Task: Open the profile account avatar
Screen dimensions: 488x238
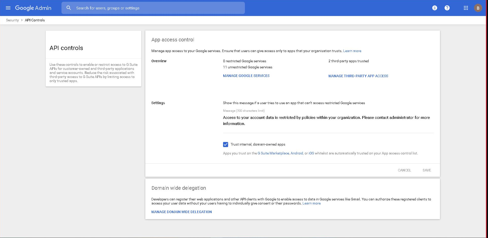Action: pyautogui.click(x=478, y=8)
